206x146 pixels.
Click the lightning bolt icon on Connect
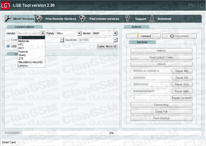[x=138, y=36]
